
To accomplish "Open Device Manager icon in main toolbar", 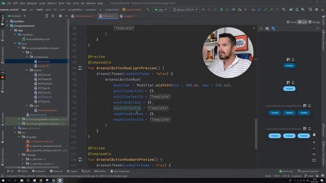I will coord(297,10).
